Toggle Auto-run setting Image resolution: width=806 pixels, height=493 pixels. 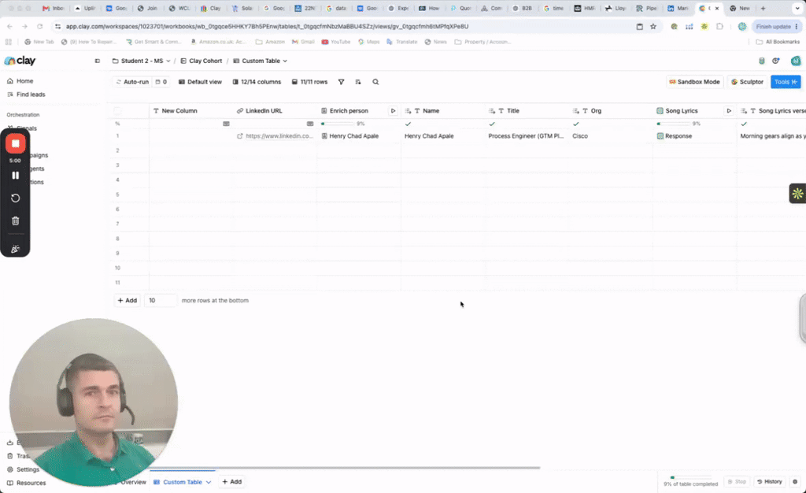click(132, 82)
